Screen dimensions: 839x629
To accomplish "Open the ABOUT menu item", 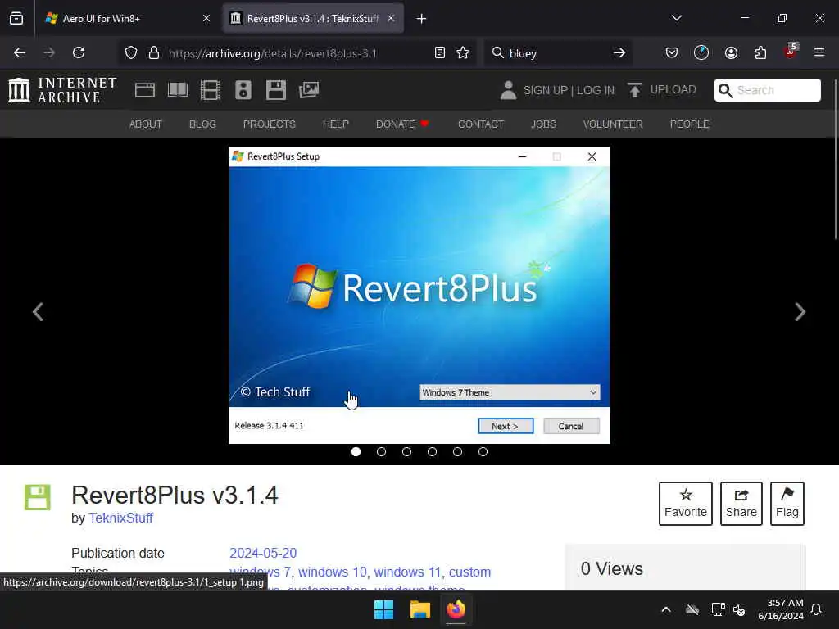I will pos(146,124).
